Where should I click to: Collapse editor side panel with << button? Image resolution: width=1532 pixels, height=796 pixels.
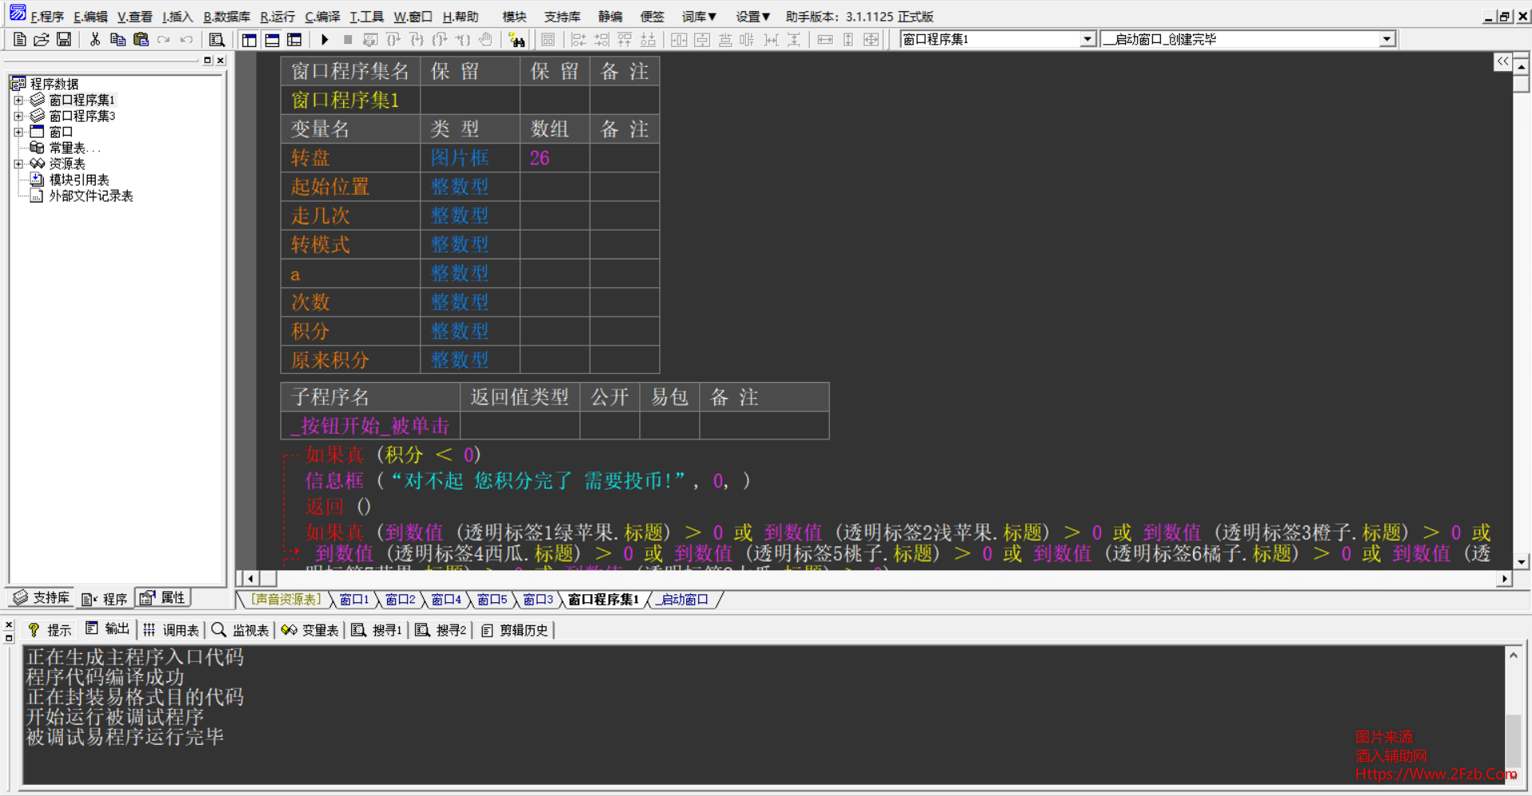click(1502, 62)
